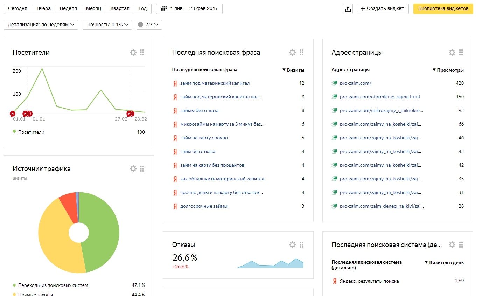Switch to the Квартал period tab
Screen dimensions: 489x296
[120, 9]
